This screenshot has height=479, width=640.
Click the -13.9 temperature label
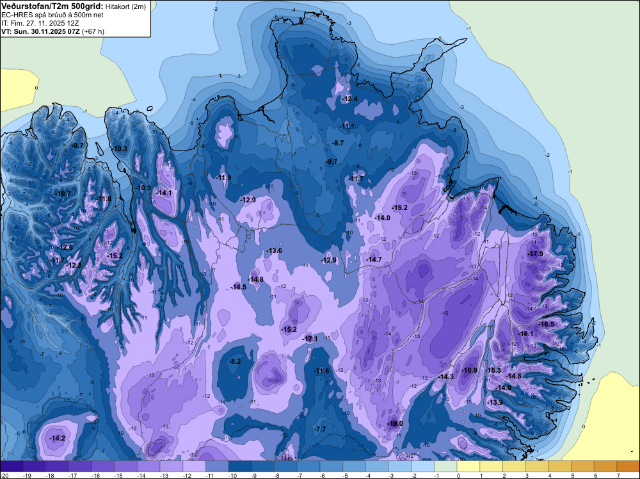click(495, 402)
